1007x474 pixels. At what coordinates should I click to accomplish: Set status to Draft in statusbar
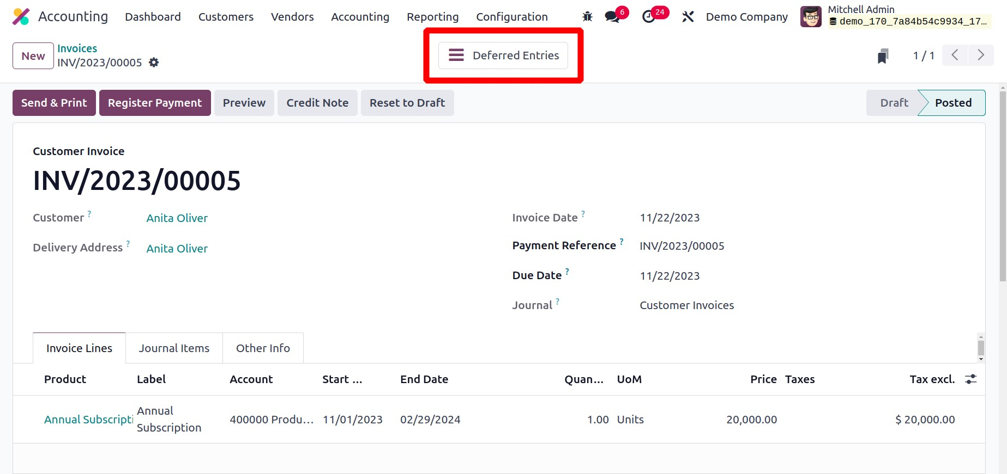click(894, 103)
